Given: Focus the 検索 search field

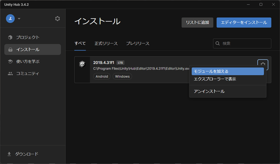Looking at the screenshot, I should coord(242,43).
